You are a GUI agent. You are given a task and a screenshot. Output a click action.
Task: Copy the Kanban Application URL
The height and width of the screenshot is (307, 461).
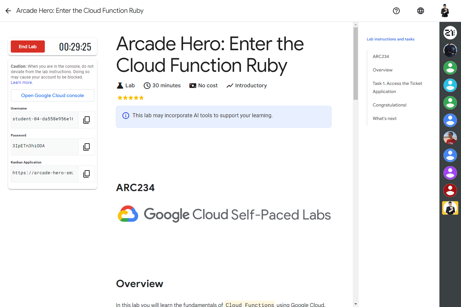coord(87,174)
